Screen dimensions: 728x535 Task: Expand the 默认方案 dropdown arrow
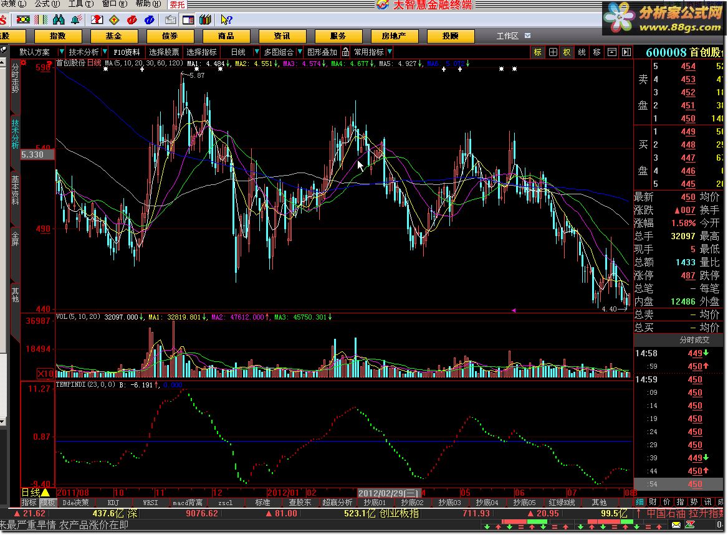[61, 52]
